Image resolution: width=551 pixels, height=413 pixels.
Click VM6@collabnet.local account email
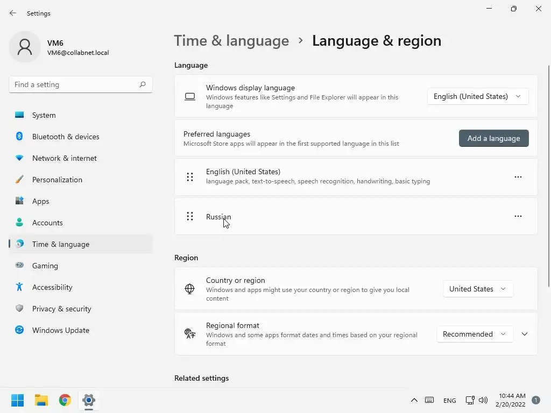(x=78, y=53)
